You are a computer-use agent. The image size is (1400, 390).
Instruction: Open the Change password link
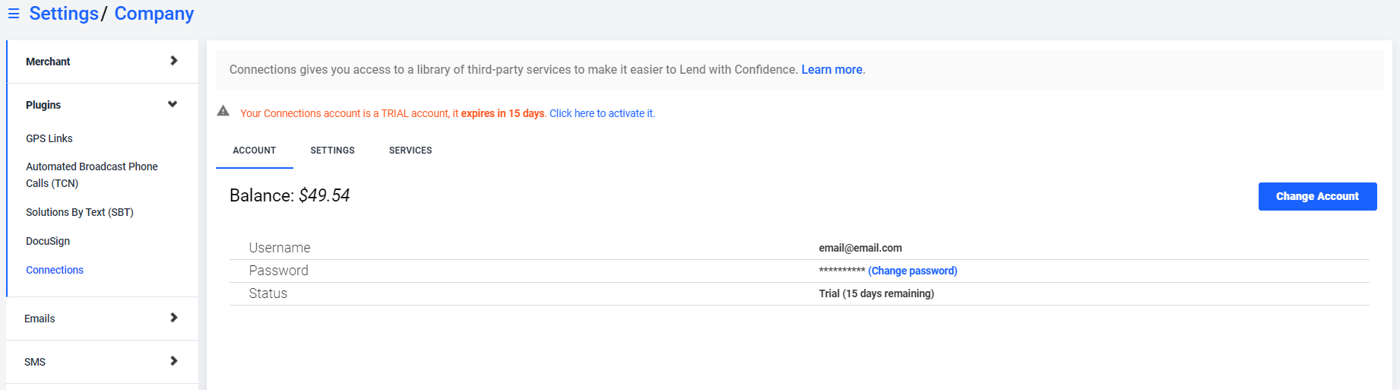coord(913,271)
